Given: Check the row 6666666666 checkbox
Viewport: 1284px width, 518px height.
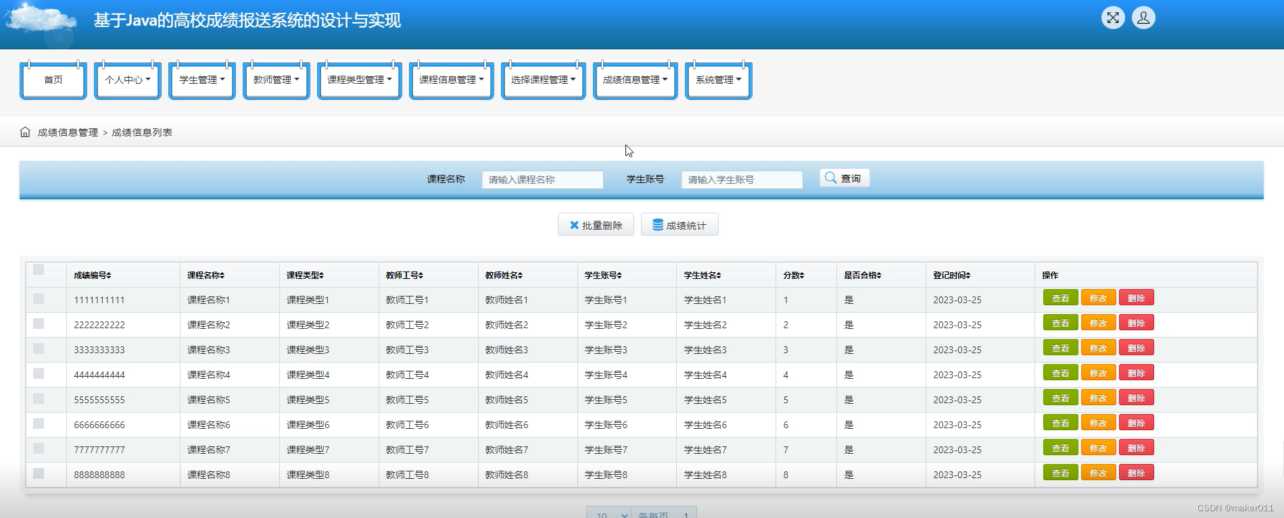Looking at the screenshot, I should [x=39, y=423].
